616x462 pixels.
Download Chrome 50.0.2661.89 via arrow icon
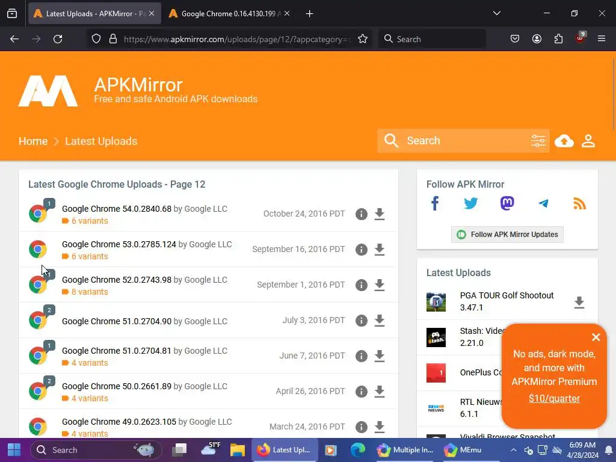coord(380,391)
